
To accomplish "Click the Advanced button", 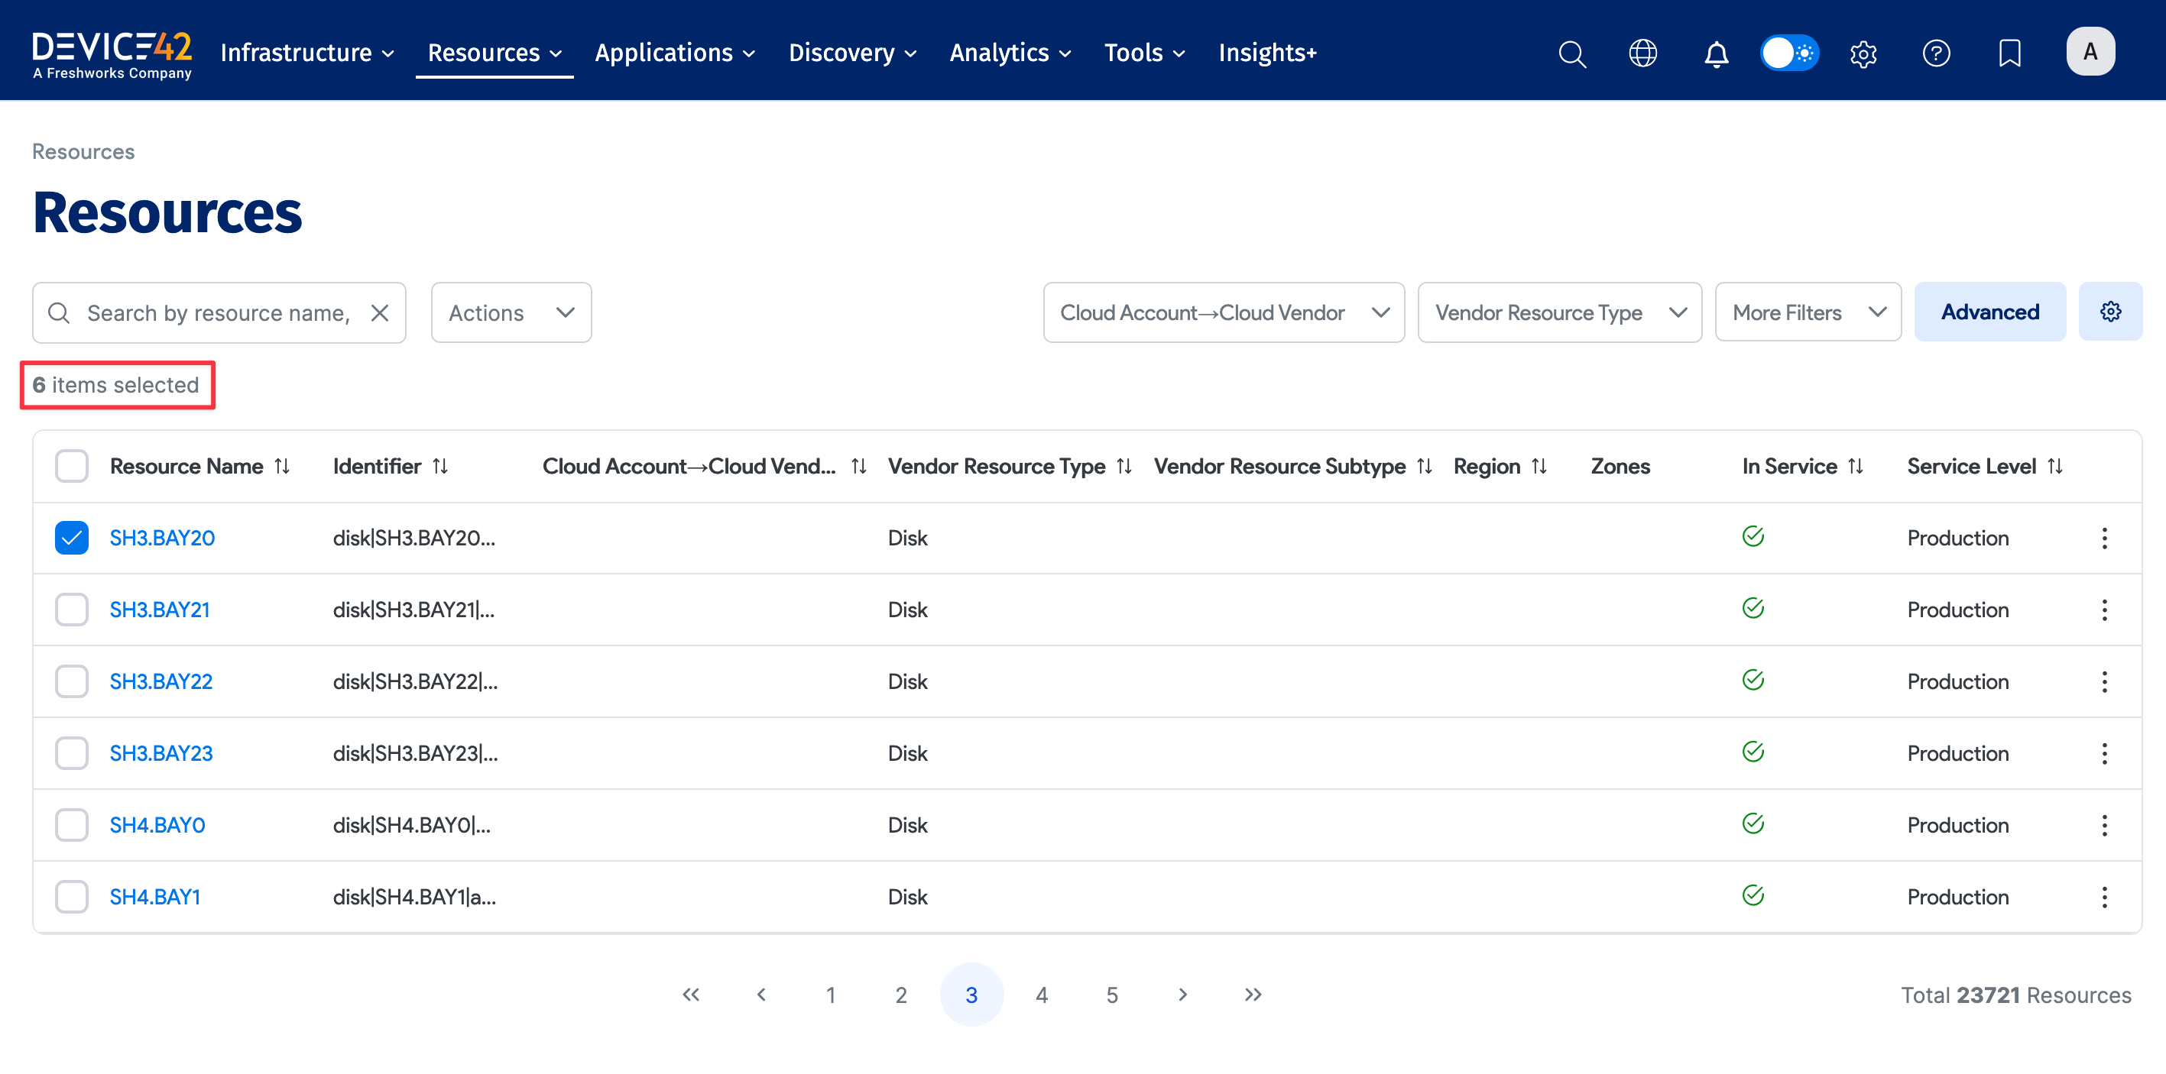I will point(1990,311).
